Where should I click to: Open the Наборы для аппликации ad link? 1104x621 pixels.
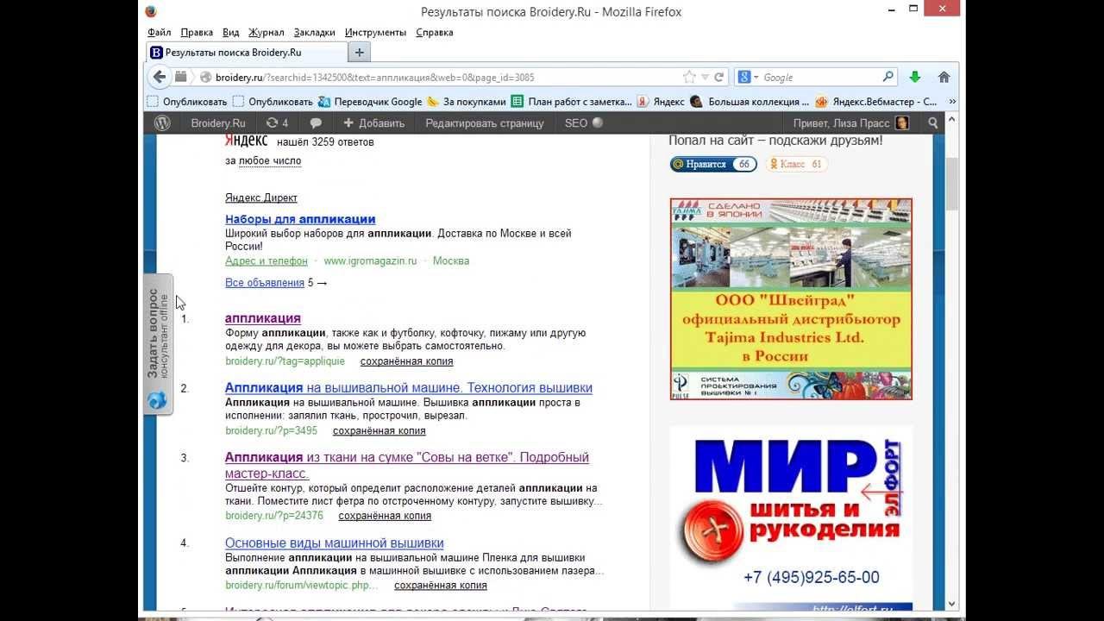[x=300, y=219]
